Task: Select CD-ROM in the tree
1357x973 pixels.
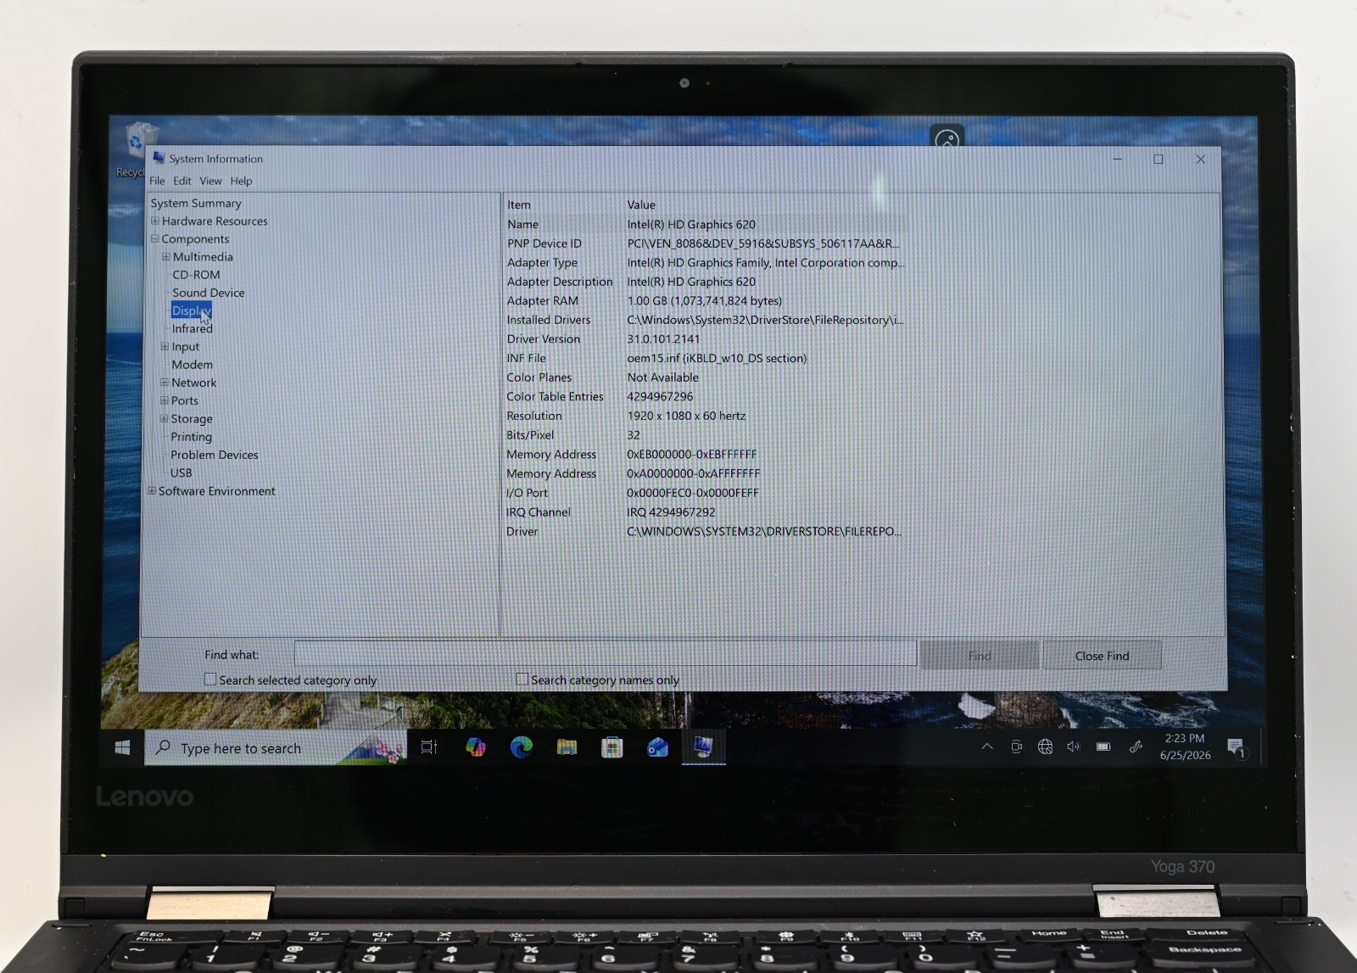Action: pos(196,275)
